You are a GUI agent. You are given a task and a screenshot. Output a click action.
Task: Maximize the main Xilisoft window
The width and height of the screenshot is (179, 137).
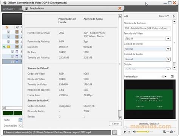(170, 3)
